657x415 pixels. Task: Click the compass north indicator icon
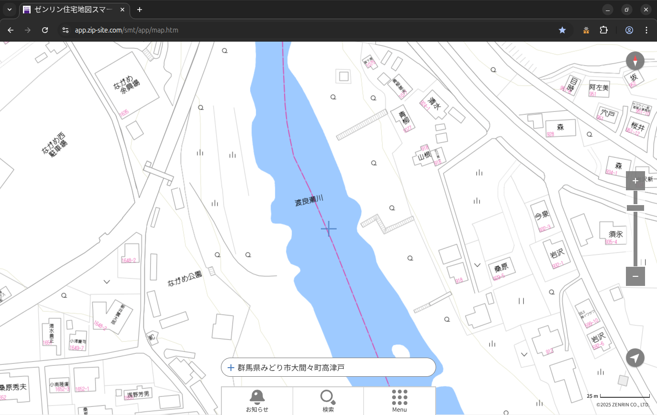pos(635,61)
